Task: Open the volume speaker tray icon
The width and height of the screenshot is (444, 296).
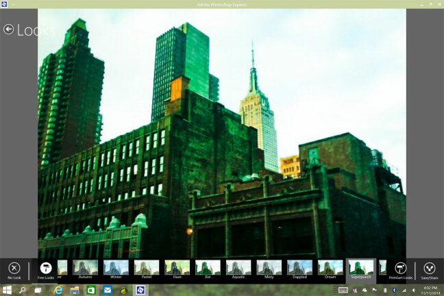Action: coord(414,291)
